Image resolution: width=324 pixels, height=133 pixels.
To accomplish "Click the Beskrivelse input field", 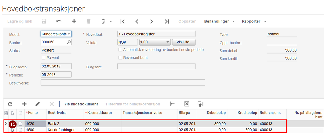I will point(123,83).
